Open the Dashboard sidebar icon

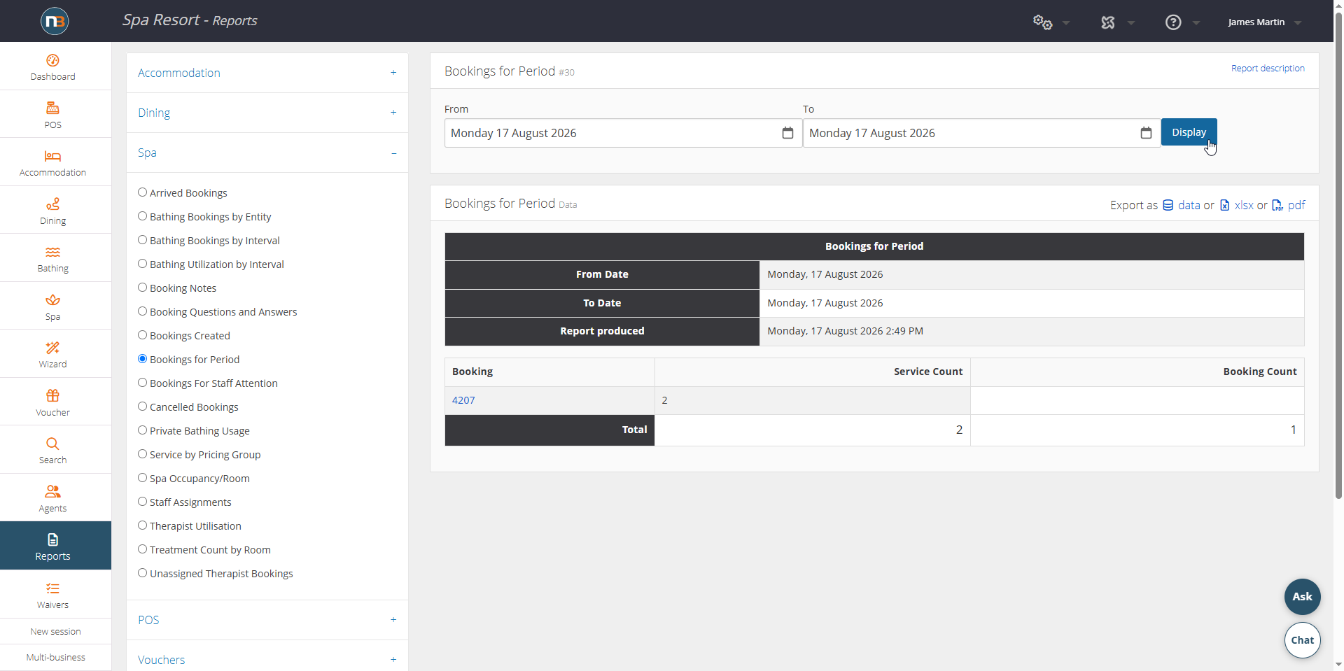(x=52, y=60)
